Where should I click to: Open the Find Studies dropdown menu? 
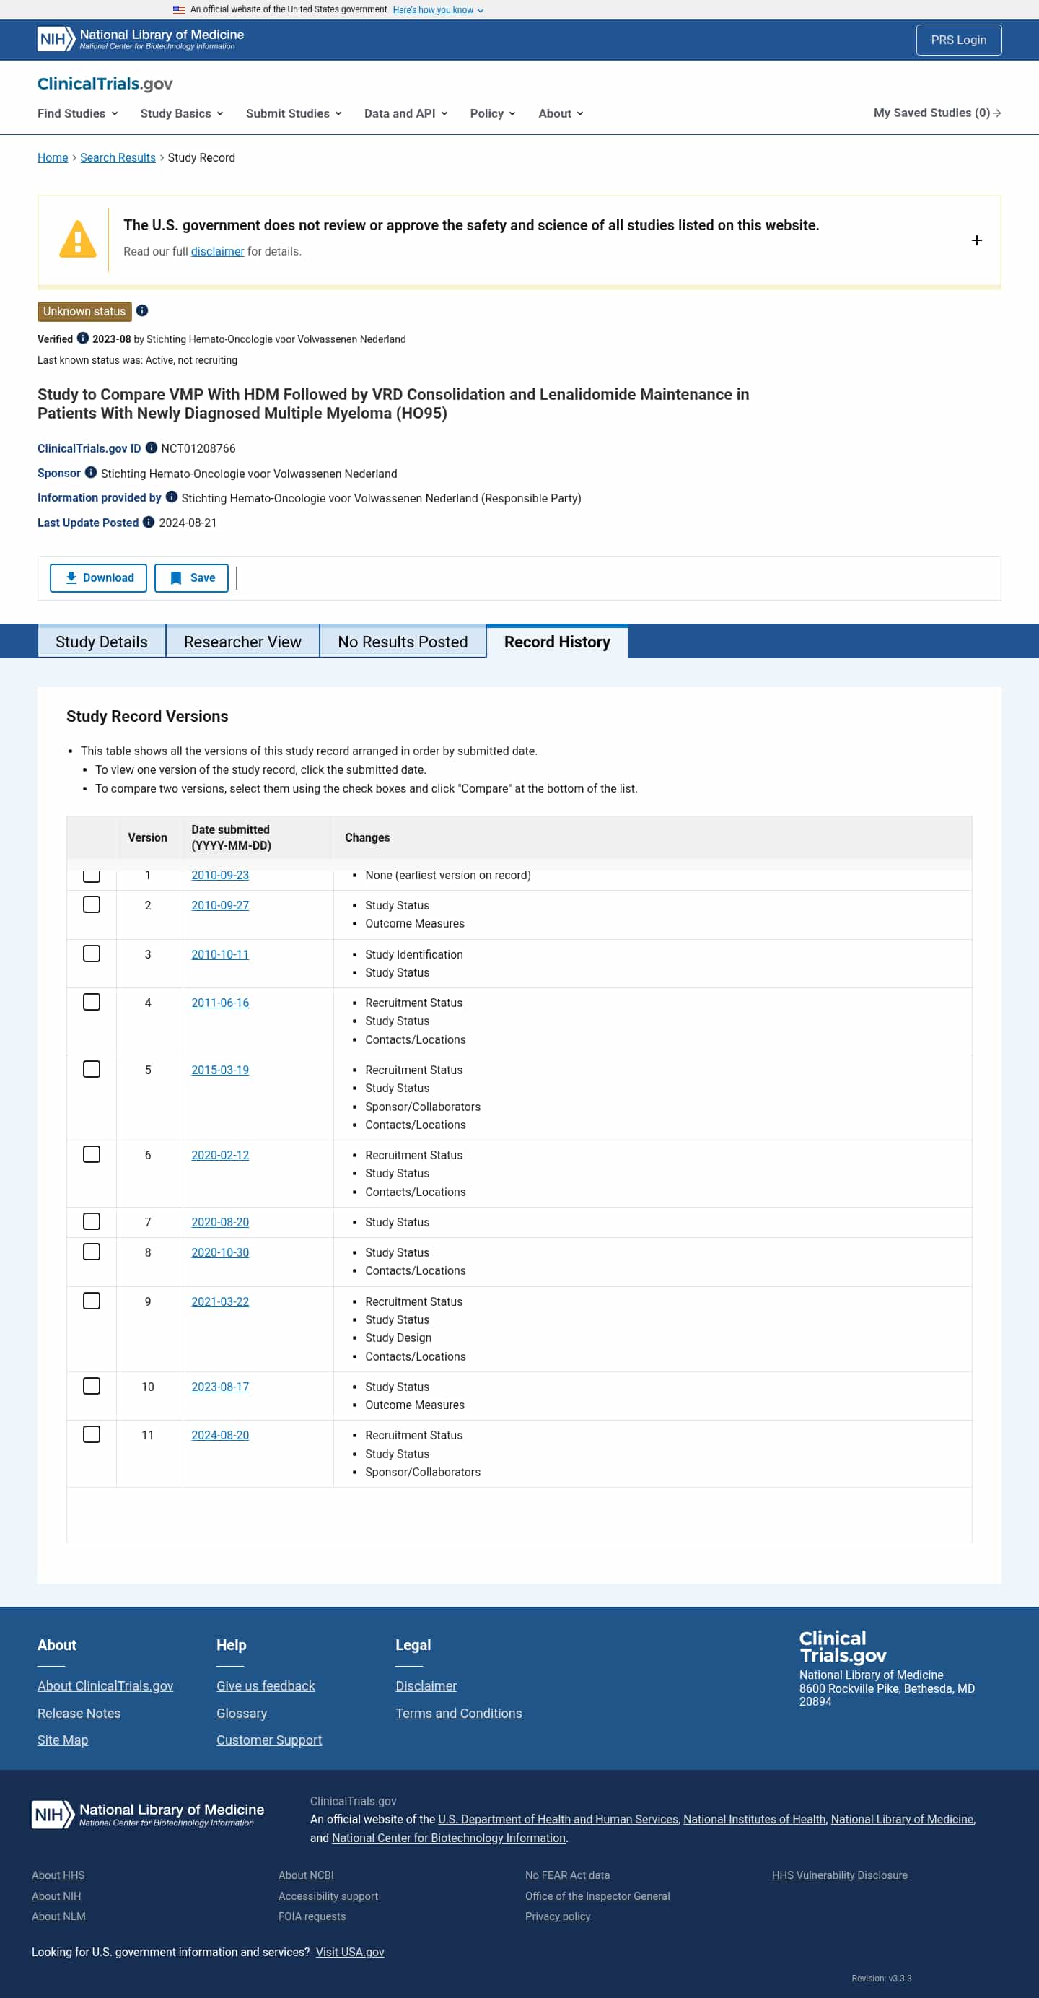tap(77, 113)
